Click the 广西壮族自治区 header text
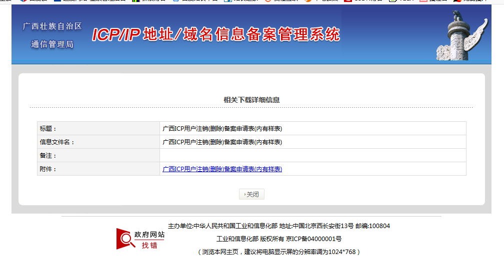The width and height of the screenshot is (504, 260). click(52, 26)
